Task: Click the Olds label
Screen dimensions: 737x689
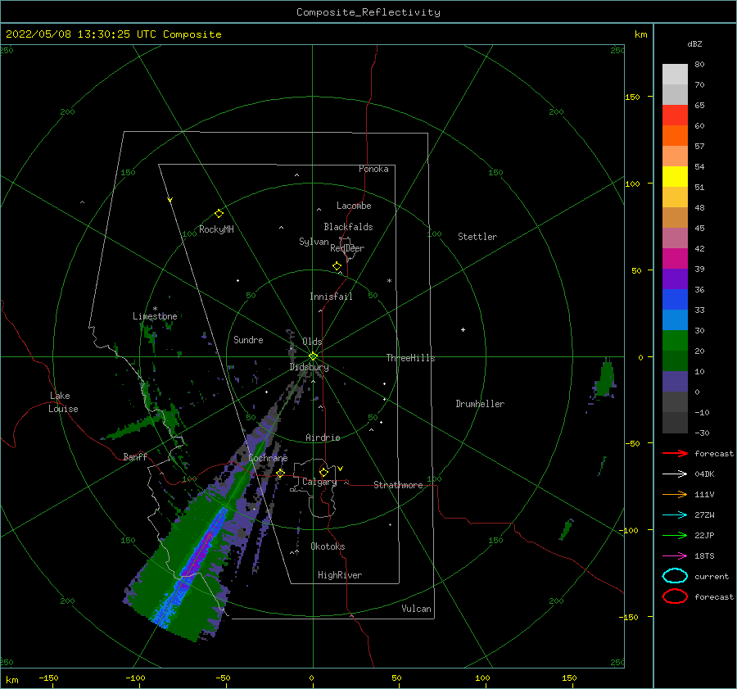Action: [312, 342]
